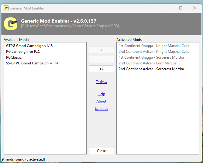Image resolution: width=203 pixels, height=163 pixels.
Task: Close the window with the X button
Action: tap(195, 8)
